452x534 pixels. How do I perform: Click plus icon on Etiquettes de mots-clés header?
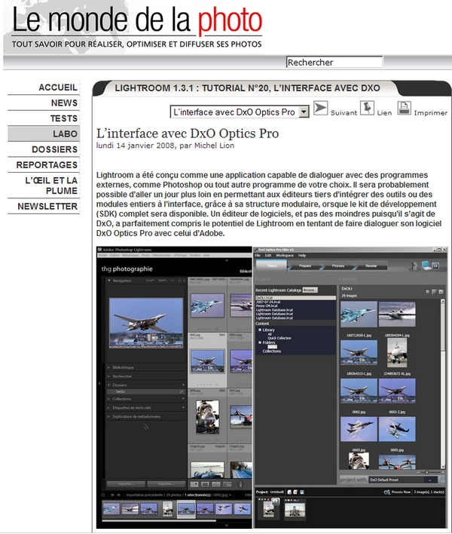(x=183, y=407)
